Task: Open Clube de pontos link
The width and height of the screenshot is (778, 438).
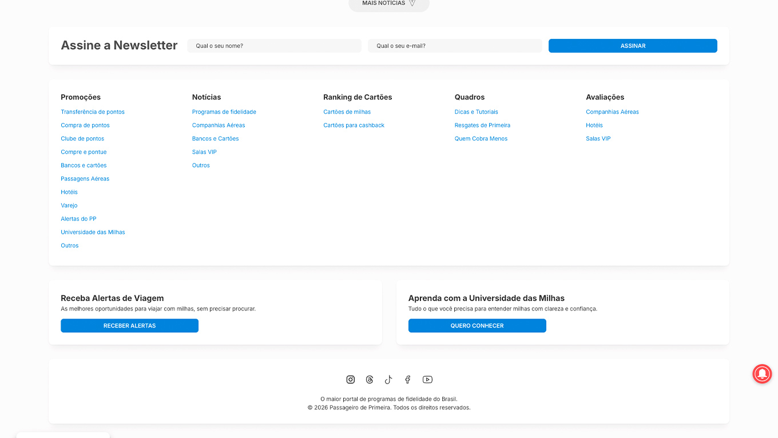Action: click(x=82, y=139)
